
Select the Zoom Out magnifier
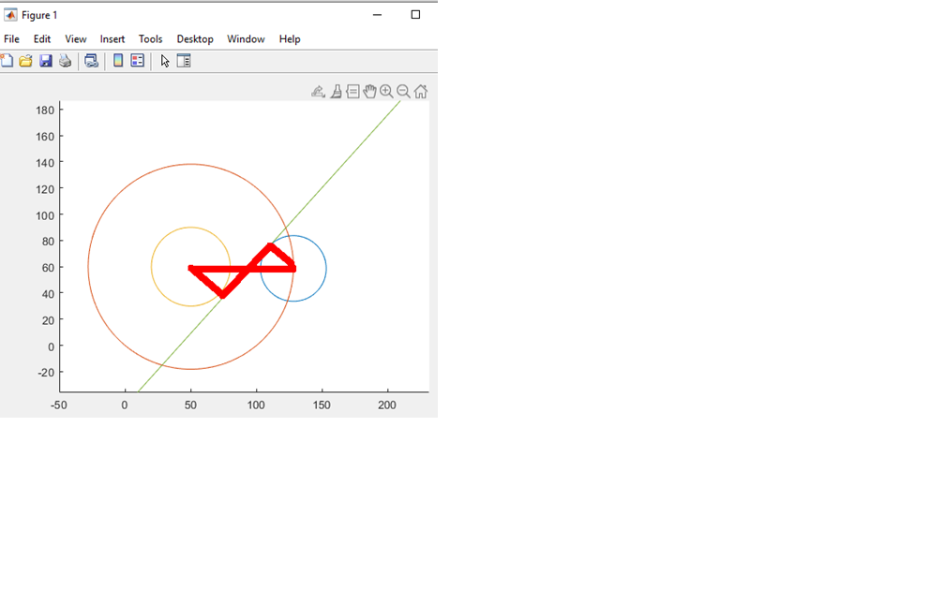point(403,92)
